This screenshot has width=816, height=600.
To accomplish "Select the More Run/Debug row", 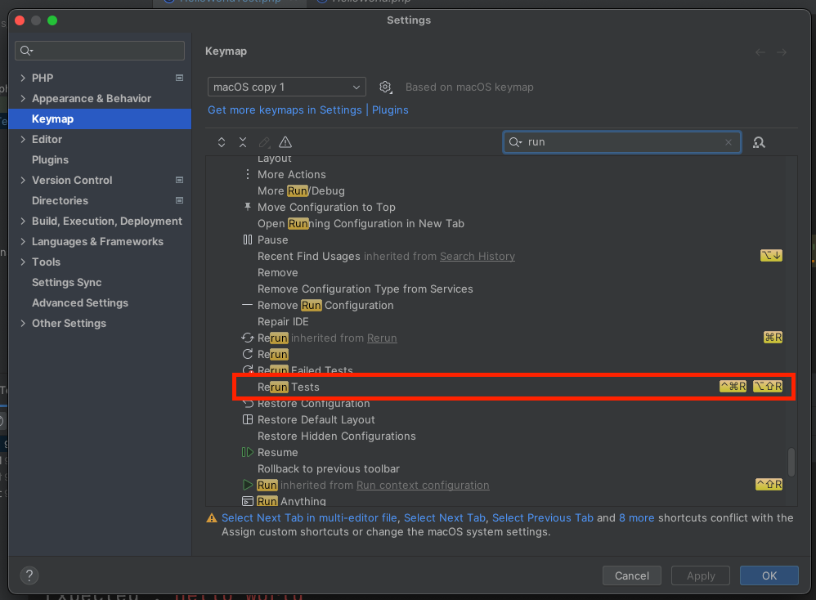I will click(501, 190).
